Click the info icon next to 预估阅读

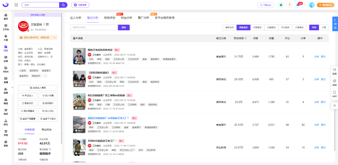[x=246, y=38]
